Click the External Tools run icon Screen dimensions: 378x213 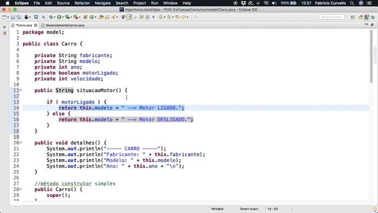coord(76,17)
